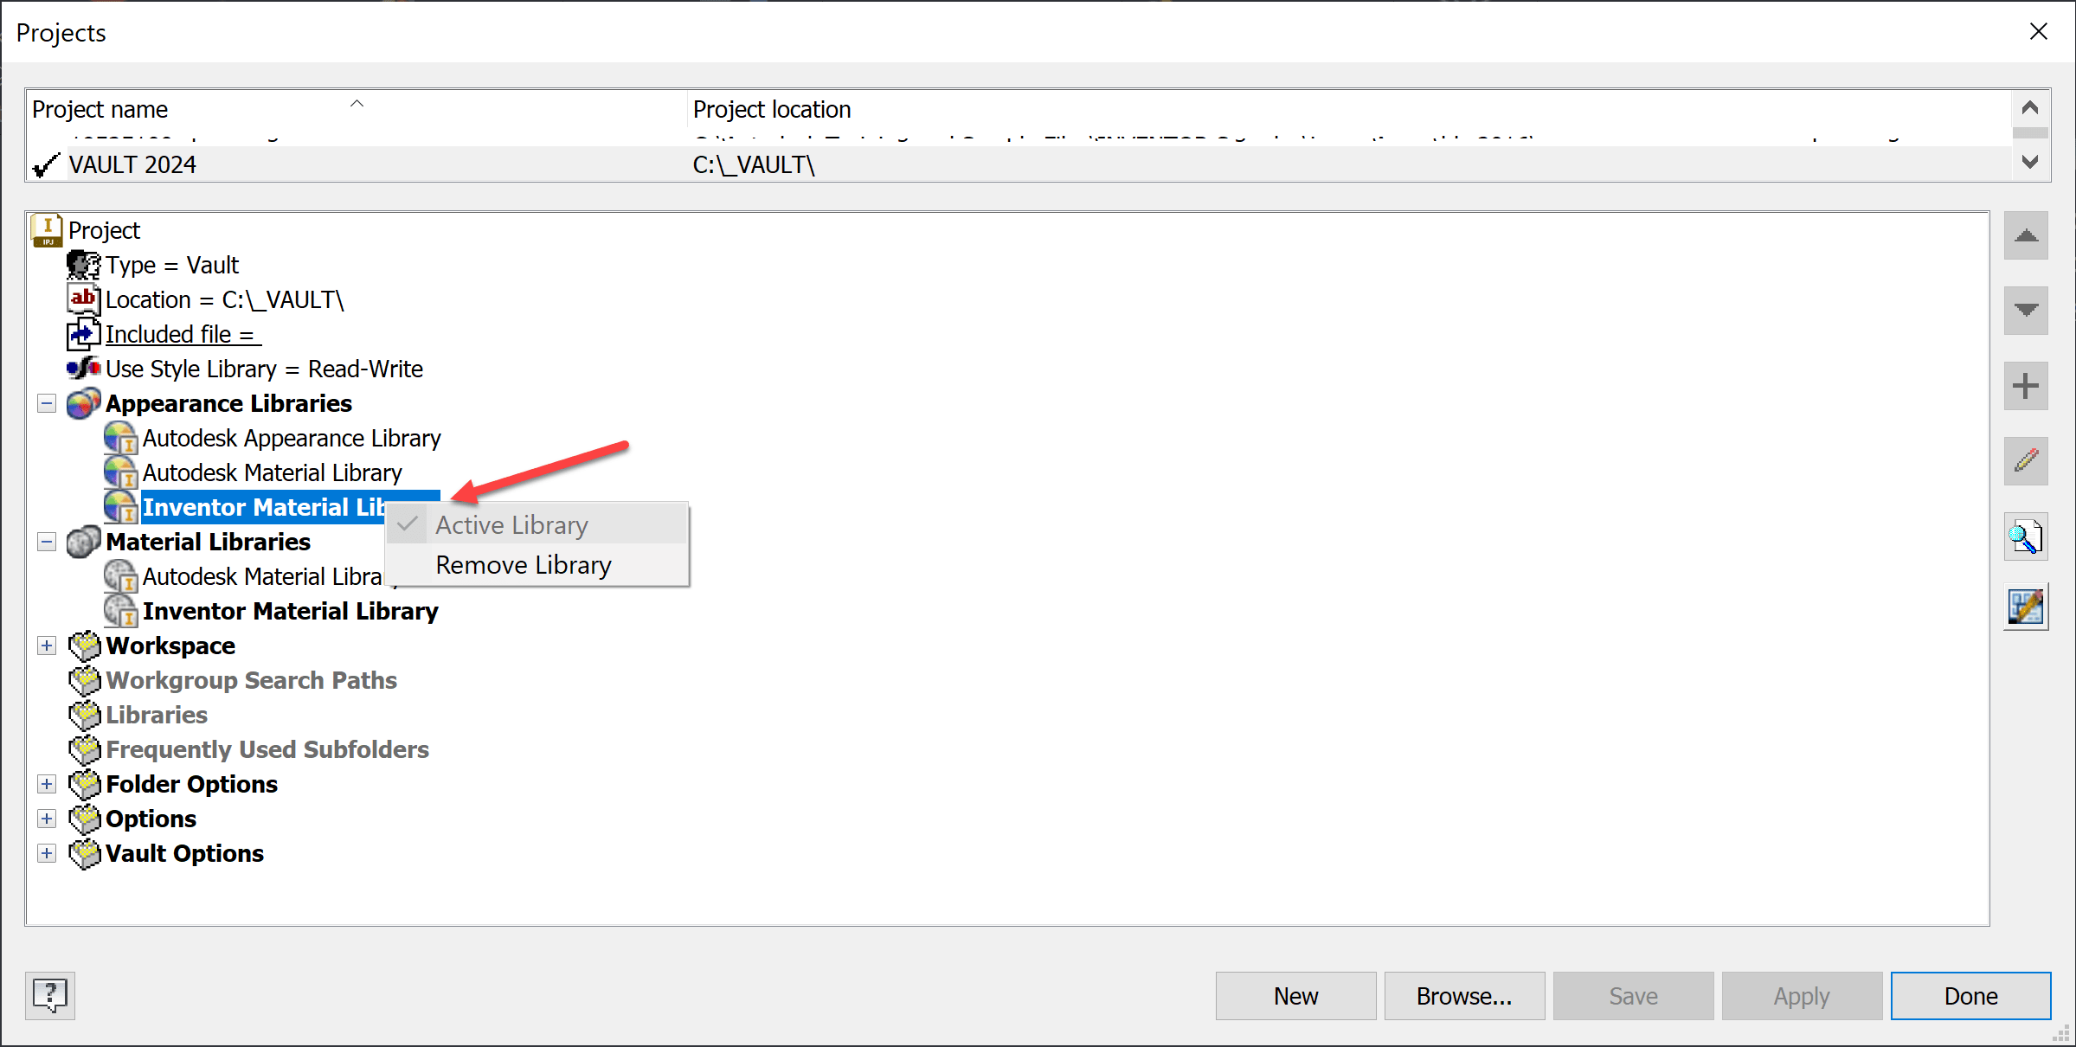Click the Browse... button
2076x1047 pixels.
tap(1464, 996)
